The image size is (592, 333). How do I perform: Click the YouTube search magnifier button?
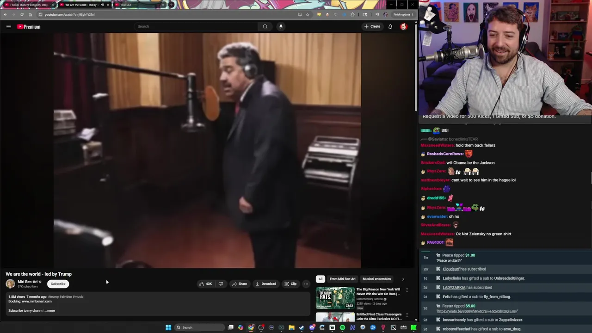(x=265, y=26)
